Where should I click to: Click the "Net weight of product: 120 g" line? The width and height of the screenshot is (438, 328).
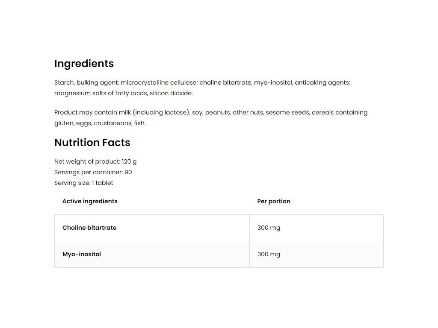pos(95,161)
